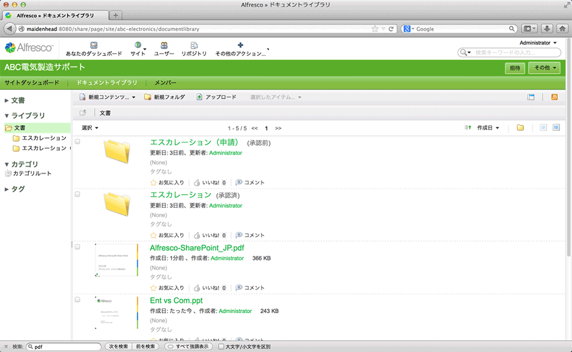Click アップロード button
572x352 pixels.
click(x=216, y=97)
